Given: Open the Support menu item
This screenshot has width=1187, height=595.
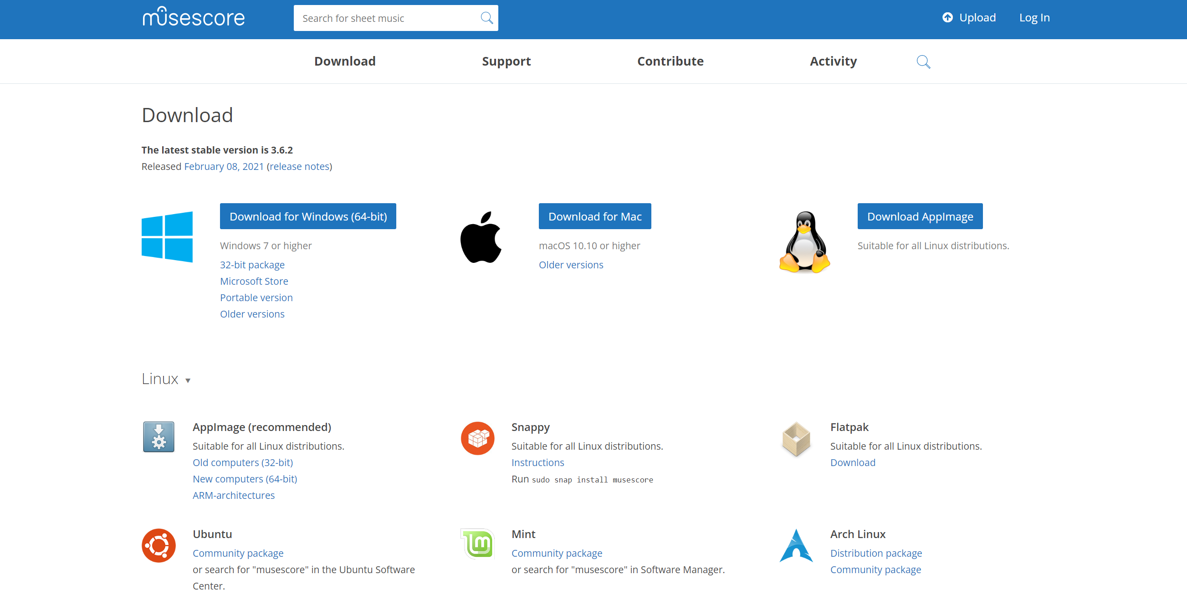Looking at the screenshot, I should (x=506, y=61).
